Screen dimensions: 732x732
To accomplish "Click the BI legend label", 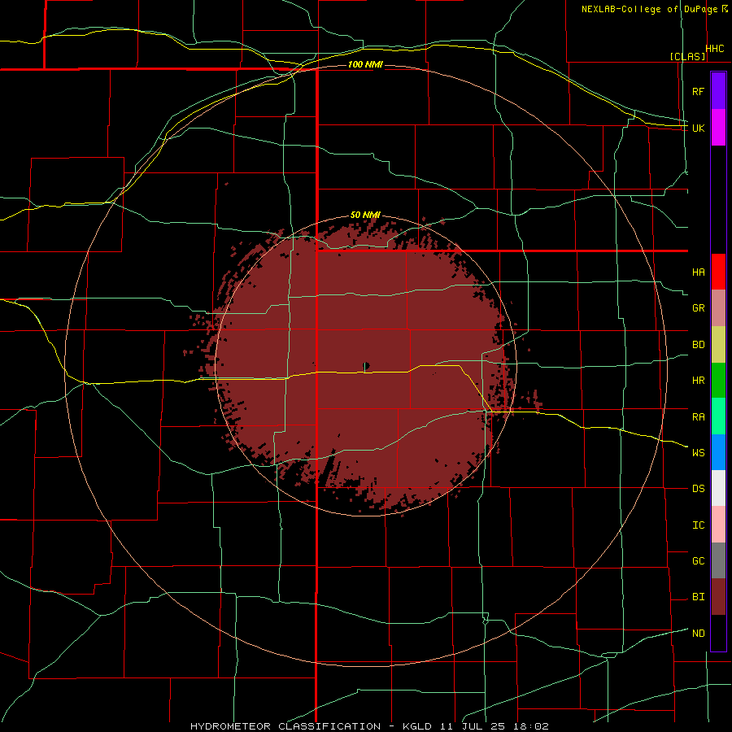I will coord(698,597).
